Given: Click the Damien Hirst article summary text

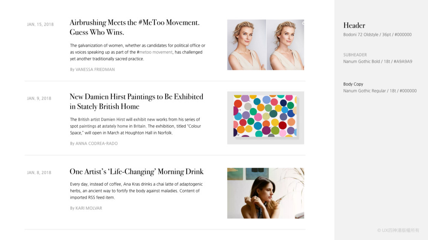Looking at the screenshot, I should pyautogui.click(x=135, y=126).
